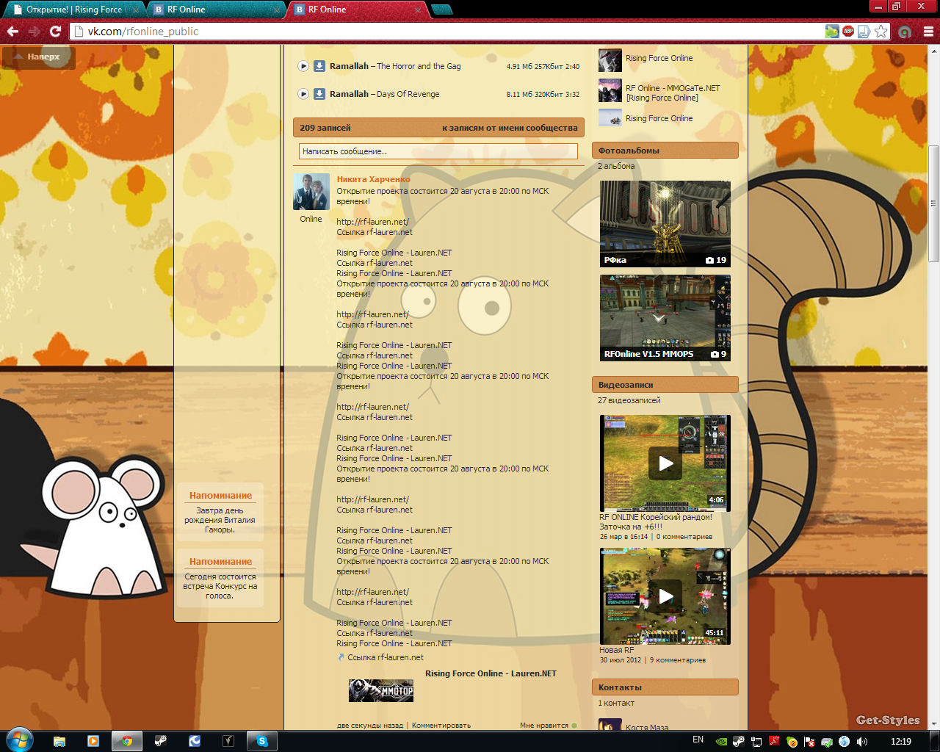This screenshot has height=752, width=940.
Task: Open the volume control in the system tray
Action: (x=862, y=742)
